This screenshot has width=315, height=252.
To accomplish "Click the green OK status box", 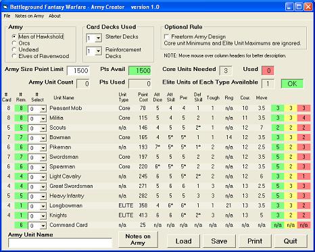I will 292,84.
